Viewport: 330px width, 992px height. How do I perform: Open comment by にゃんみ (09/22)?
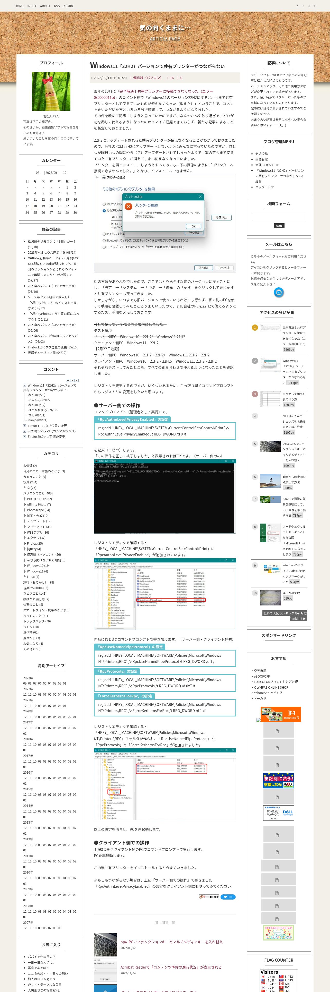coord(40,400)
